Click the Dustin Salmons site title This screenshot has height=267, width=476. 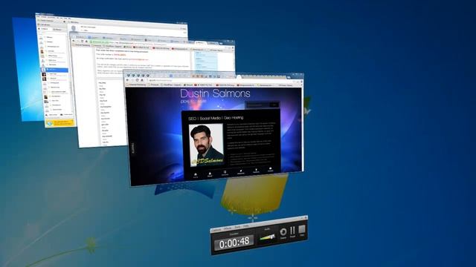215,93
